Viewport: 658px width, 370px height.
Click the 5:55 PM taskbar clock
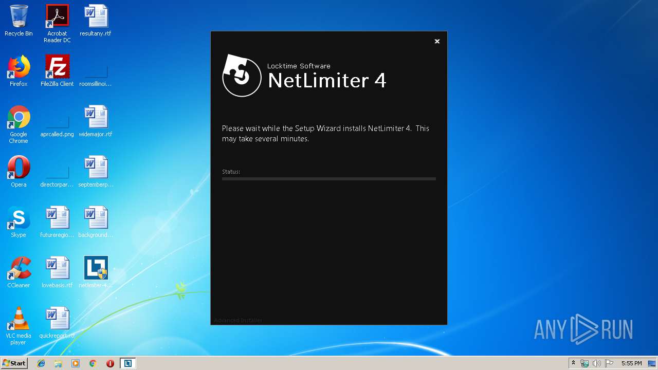tap(631, 363)
